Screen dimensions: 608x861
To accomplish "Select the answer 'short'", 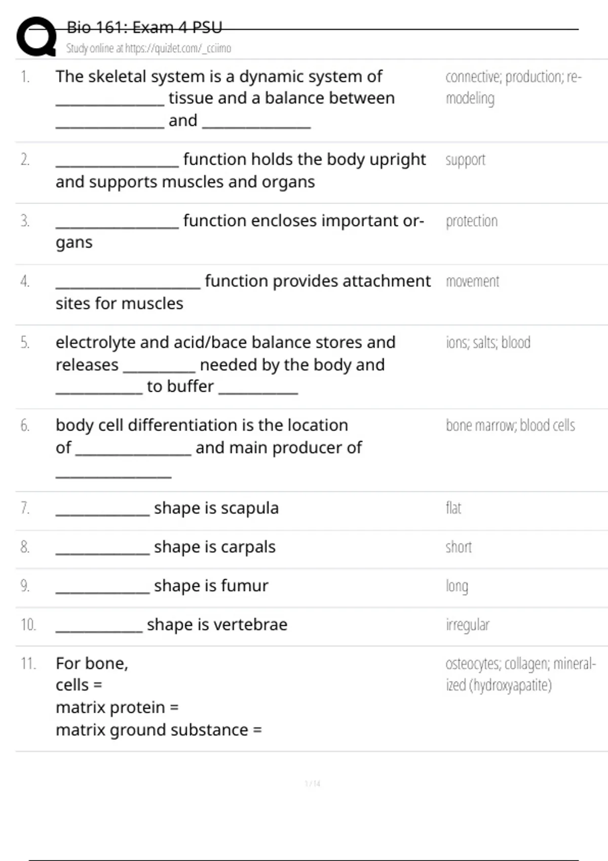I will [x=459, y=547].
